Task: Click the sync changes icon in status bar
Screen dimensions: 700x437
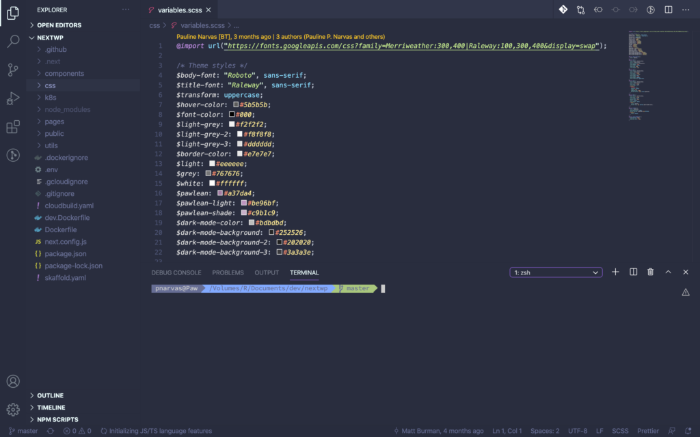Action: (51, 431)
